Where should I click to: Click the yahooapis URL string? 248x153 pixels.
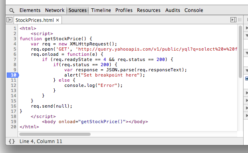coord(157,49)
